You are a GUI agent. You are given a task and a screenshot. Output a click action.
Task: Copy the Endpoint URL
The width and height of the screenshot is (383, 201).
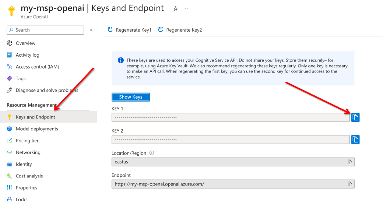(350, 184)
